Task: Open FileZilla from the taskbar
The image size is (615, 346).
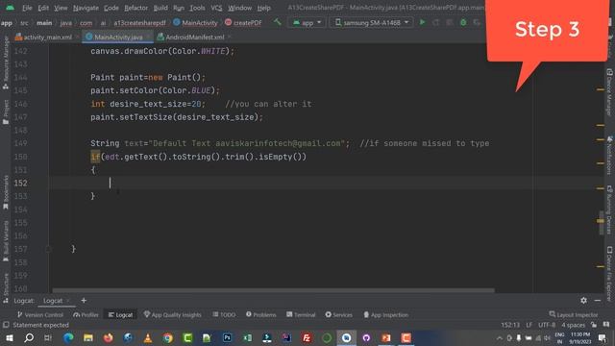Action: click(307, 337)
